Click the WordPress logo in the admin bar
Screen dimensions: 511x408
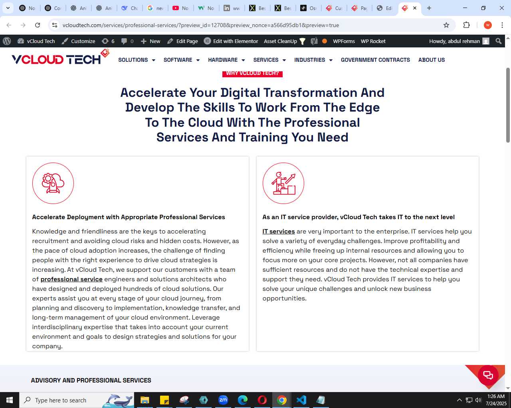click(x=7, y=41)
